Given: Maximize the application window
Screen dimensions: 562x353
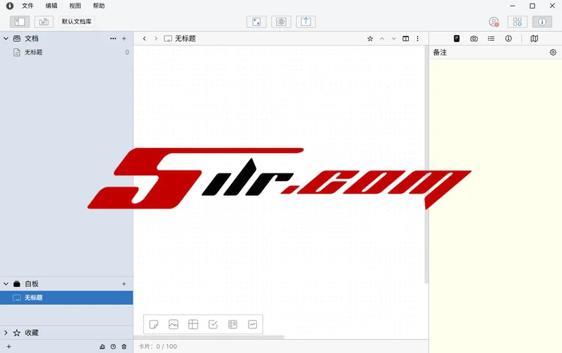Looking at the screenshot, I should pos(532,6).
